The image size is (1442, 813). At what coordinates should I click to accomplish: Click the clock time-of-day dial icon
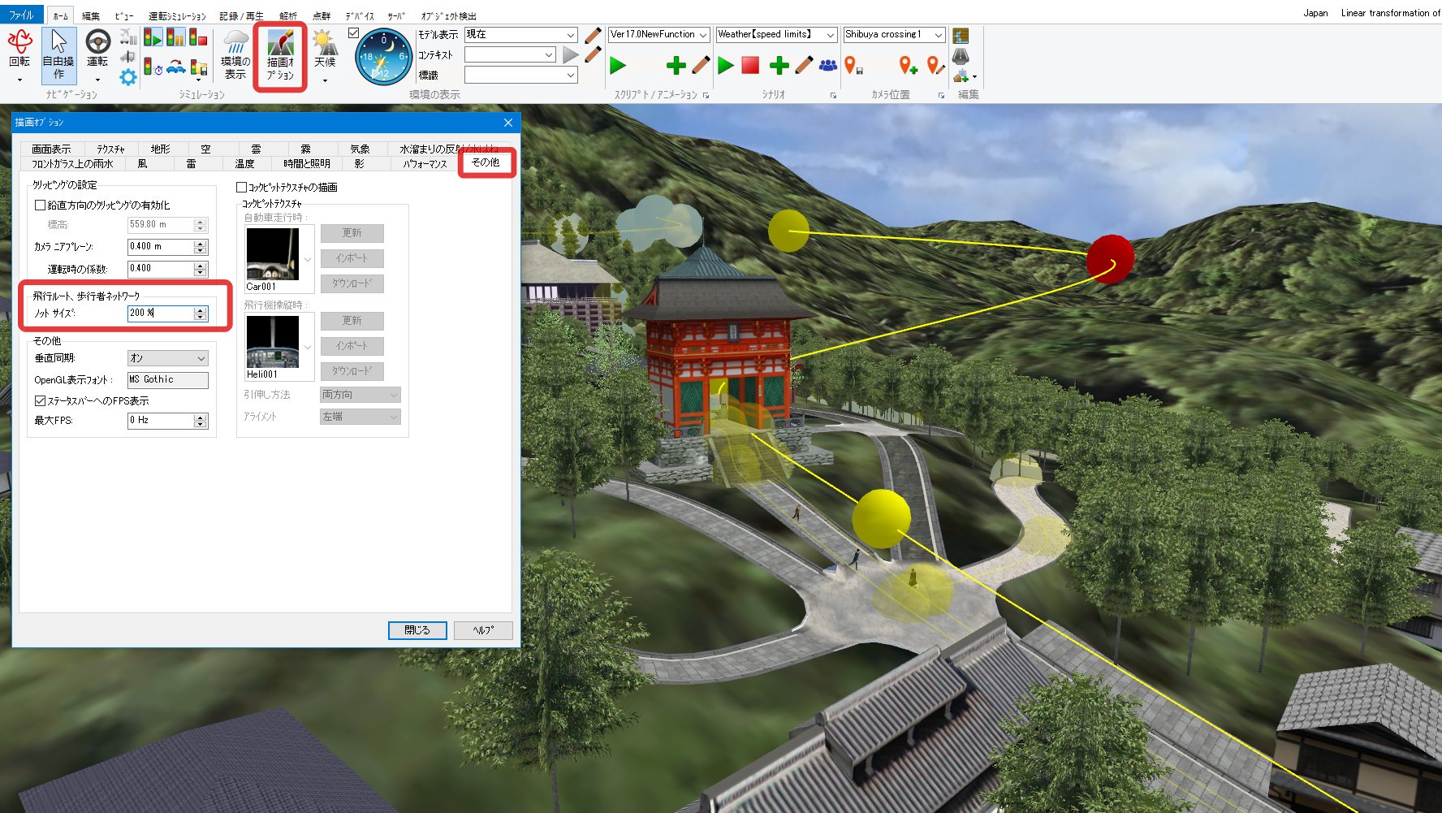[x=383, y=56]
